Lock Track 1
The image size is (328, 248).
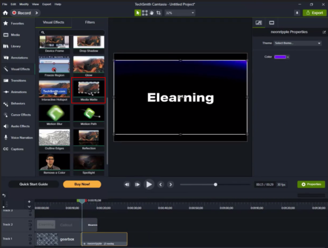tap(30, 243)
